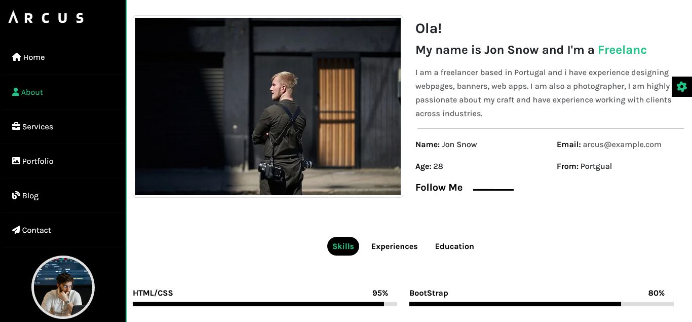This screenshot has width=692, height=322.
Task: Click the Blog navigation link
Action: coord(30,196)
